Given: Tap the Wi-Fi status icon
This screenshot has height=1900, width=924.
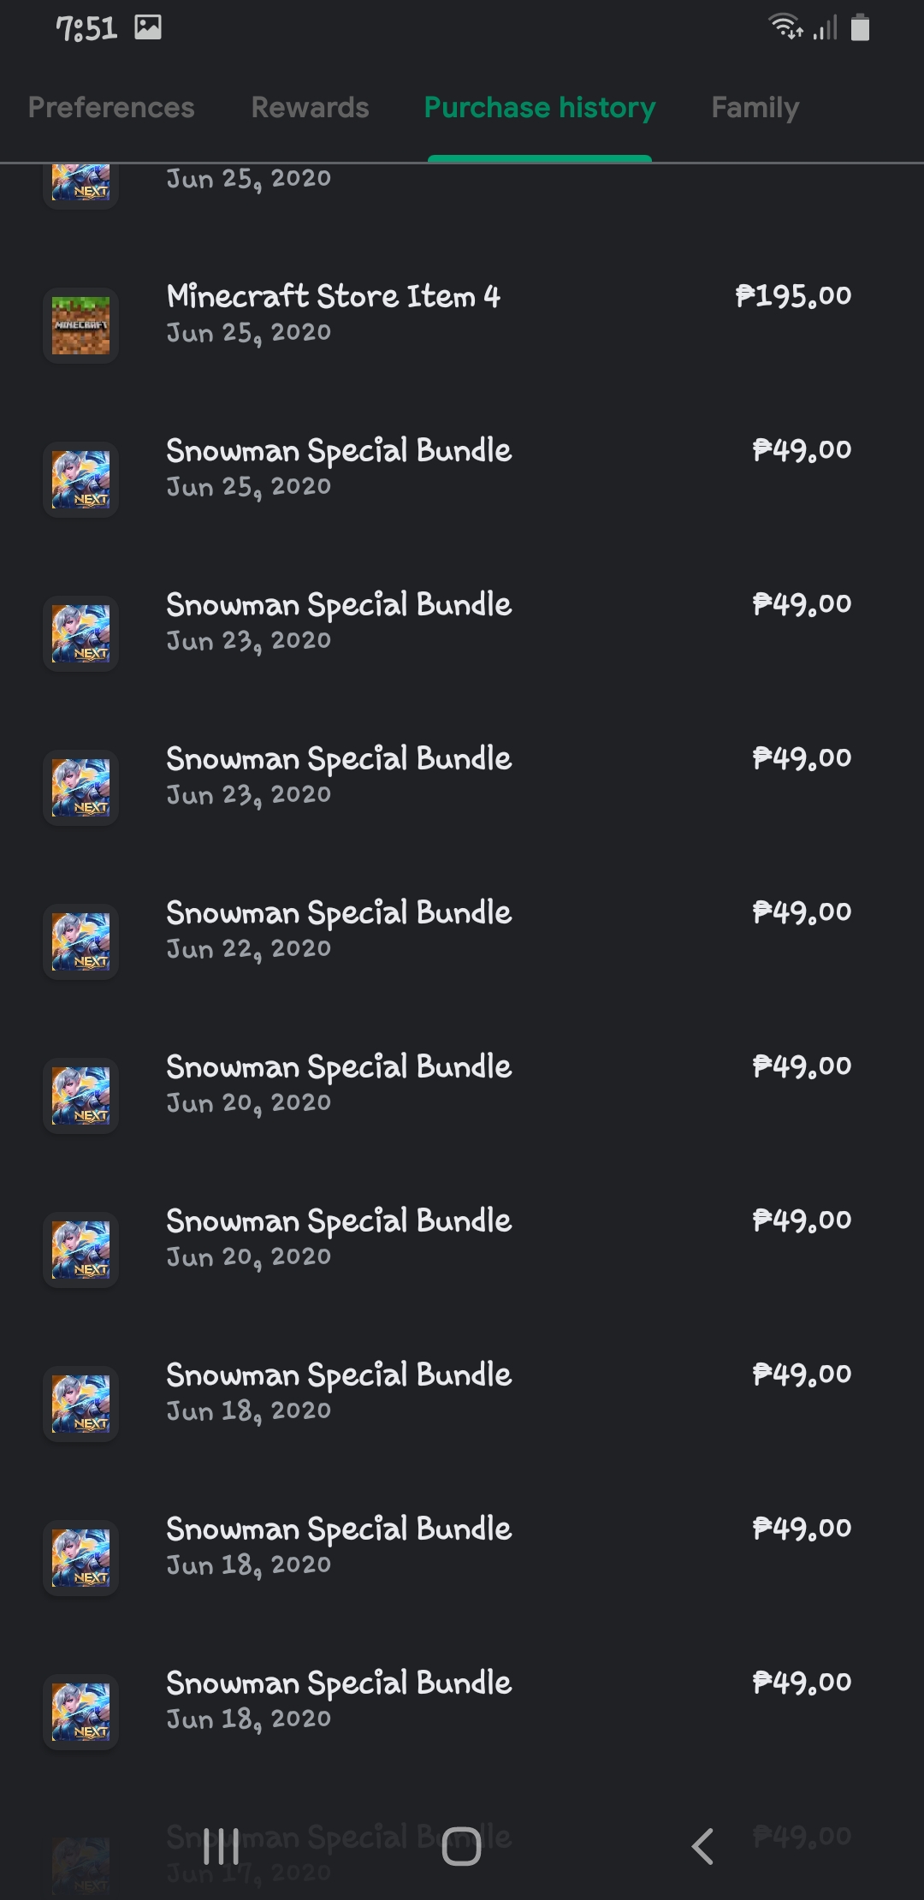Looking at the screenshot, I should click(785, 28).
